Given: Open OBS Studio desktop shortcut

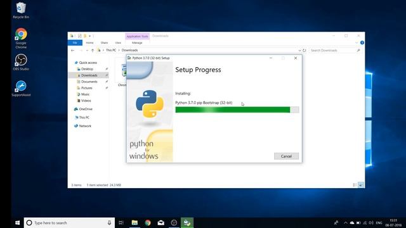Looking at the screenshot, I should (21, 62).
